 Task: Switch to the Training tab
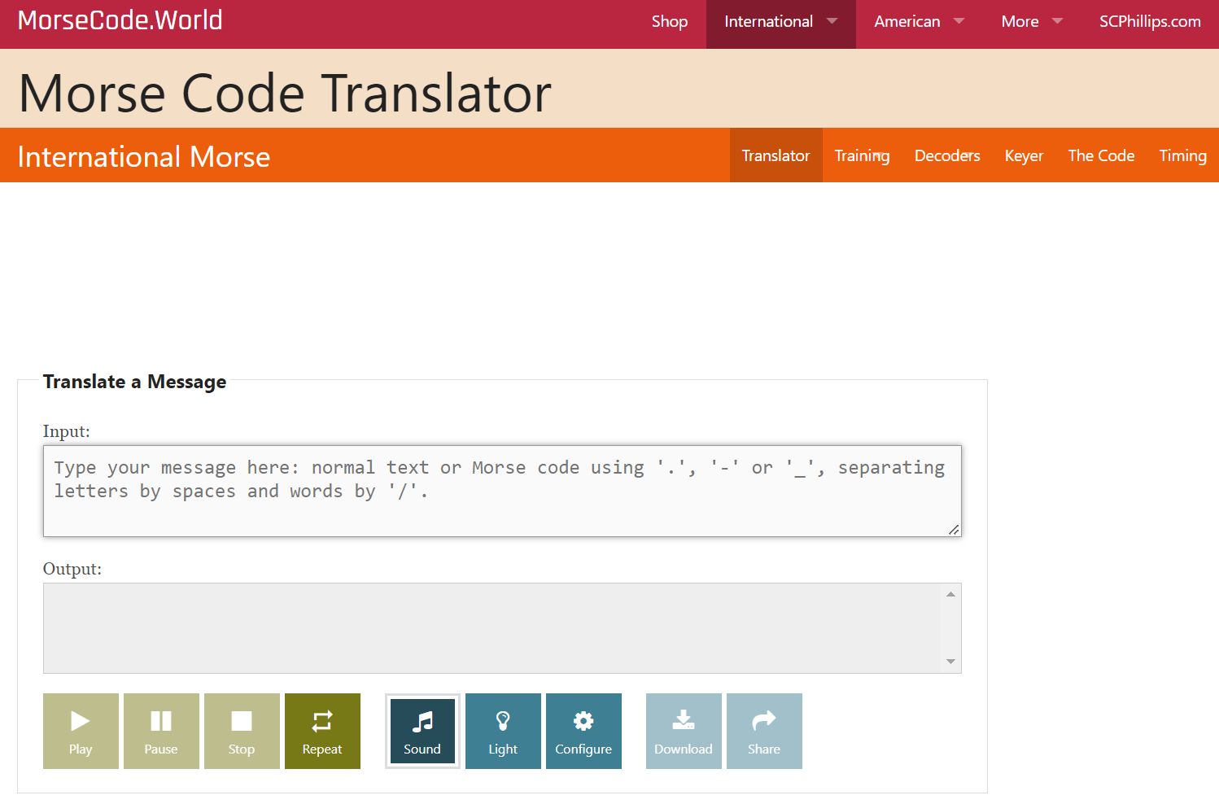click(862, 155)
